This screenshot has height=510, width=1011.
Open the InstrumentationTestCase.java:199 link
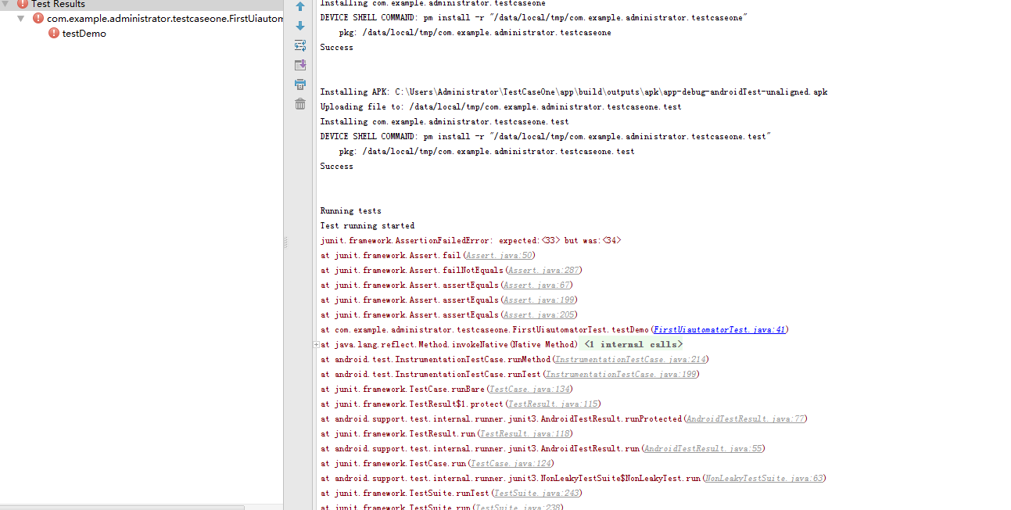click(x=621, y=374)
